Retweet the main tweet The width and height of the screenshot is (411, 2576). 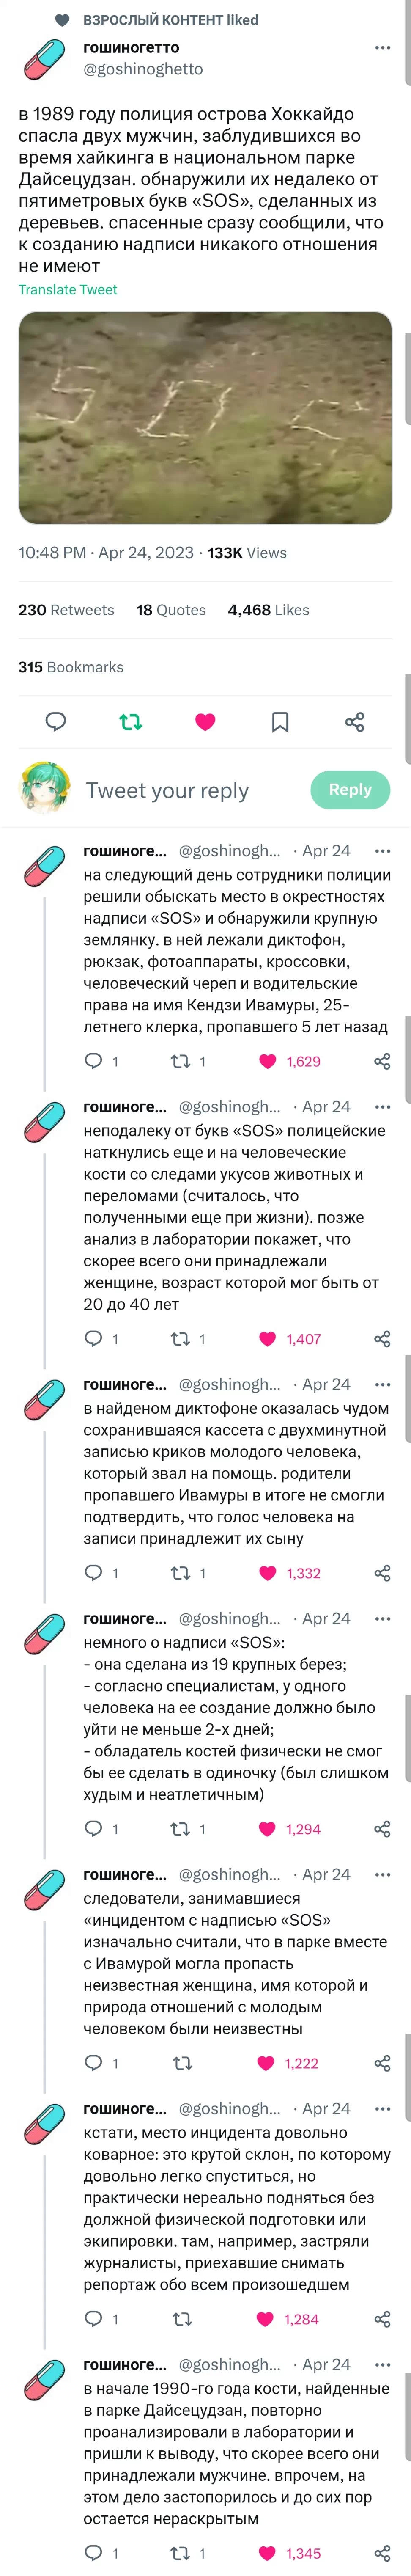point(131,721)
